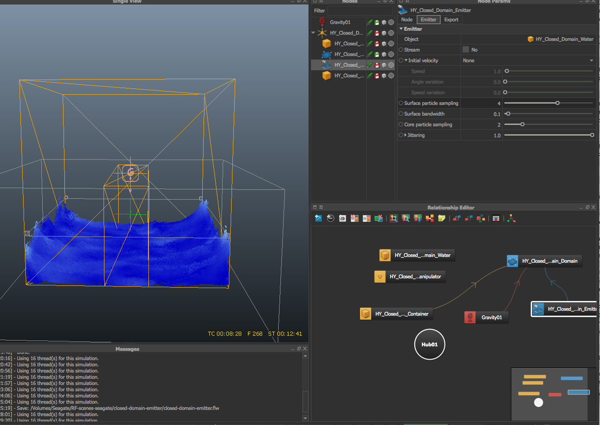Viewport: 600px width, 425px height.
Task: Click the radio circle beside Surface particle sampling
Action: [x=401, y=103]
